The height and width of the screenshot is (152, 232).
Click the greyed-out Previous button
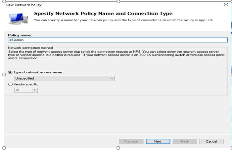(x=131, y=141)
